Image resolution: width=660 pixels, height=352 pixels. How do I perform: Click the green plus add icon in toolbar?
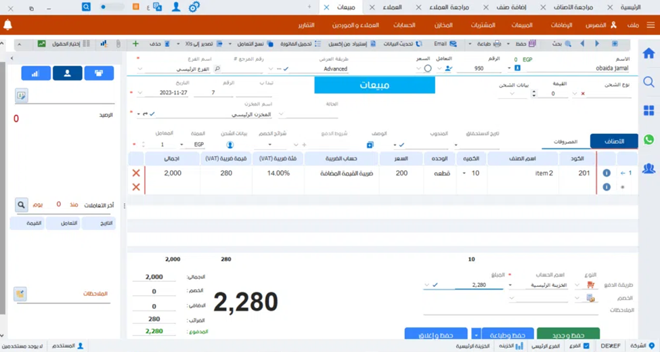(x=135, y=44)
